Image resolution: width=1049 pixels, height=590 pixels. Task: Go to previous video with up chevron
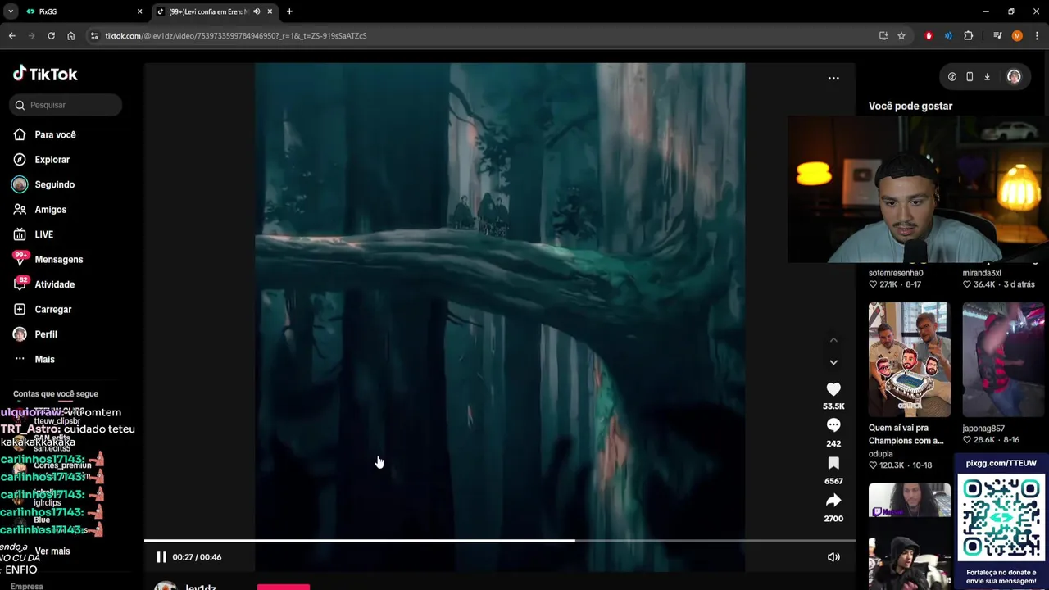(x=833, y=340)
